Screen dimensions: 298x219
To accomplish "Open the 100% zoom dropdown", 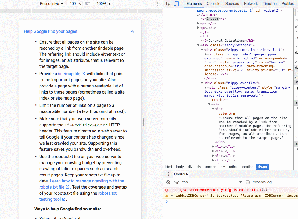I will pos(104,4).
